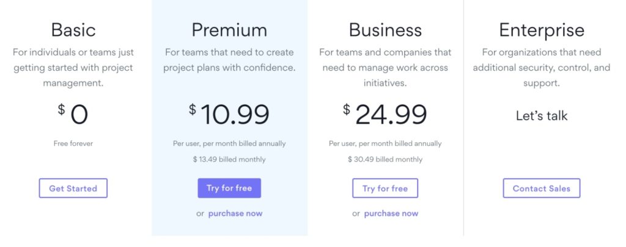Screen dimensions: 626x247
Task: Click the Premium description about project plans
Action: pyautogui.click(x=229, y=60)
